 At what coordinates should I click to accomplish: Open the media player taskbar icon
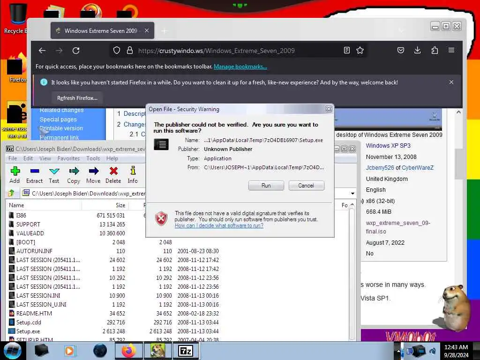69,351
